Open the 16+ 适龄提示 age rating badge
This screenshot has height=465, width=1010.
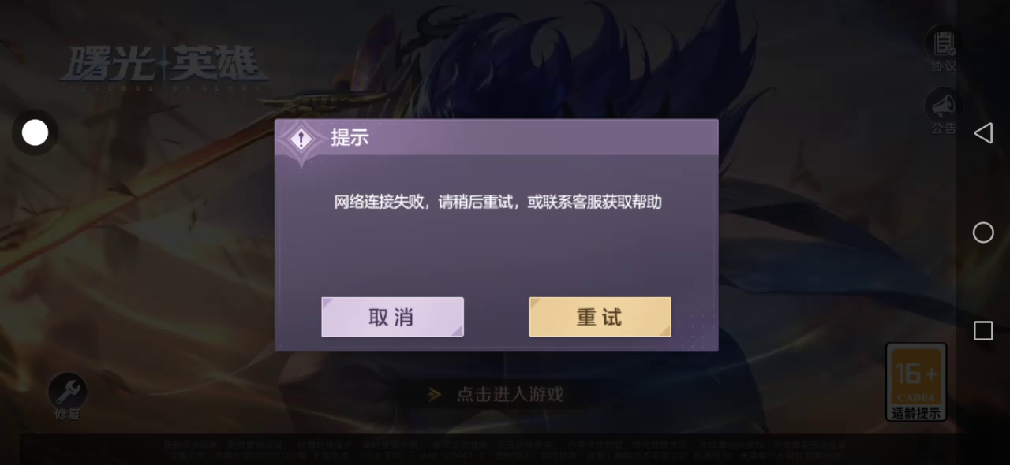point(916,381)
